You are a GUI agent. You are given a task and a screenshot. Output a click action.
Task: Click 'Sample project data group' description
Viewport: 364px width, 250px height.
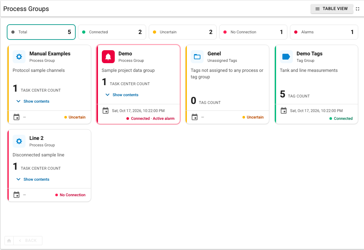pyautogui.click(x=128, y=71)
